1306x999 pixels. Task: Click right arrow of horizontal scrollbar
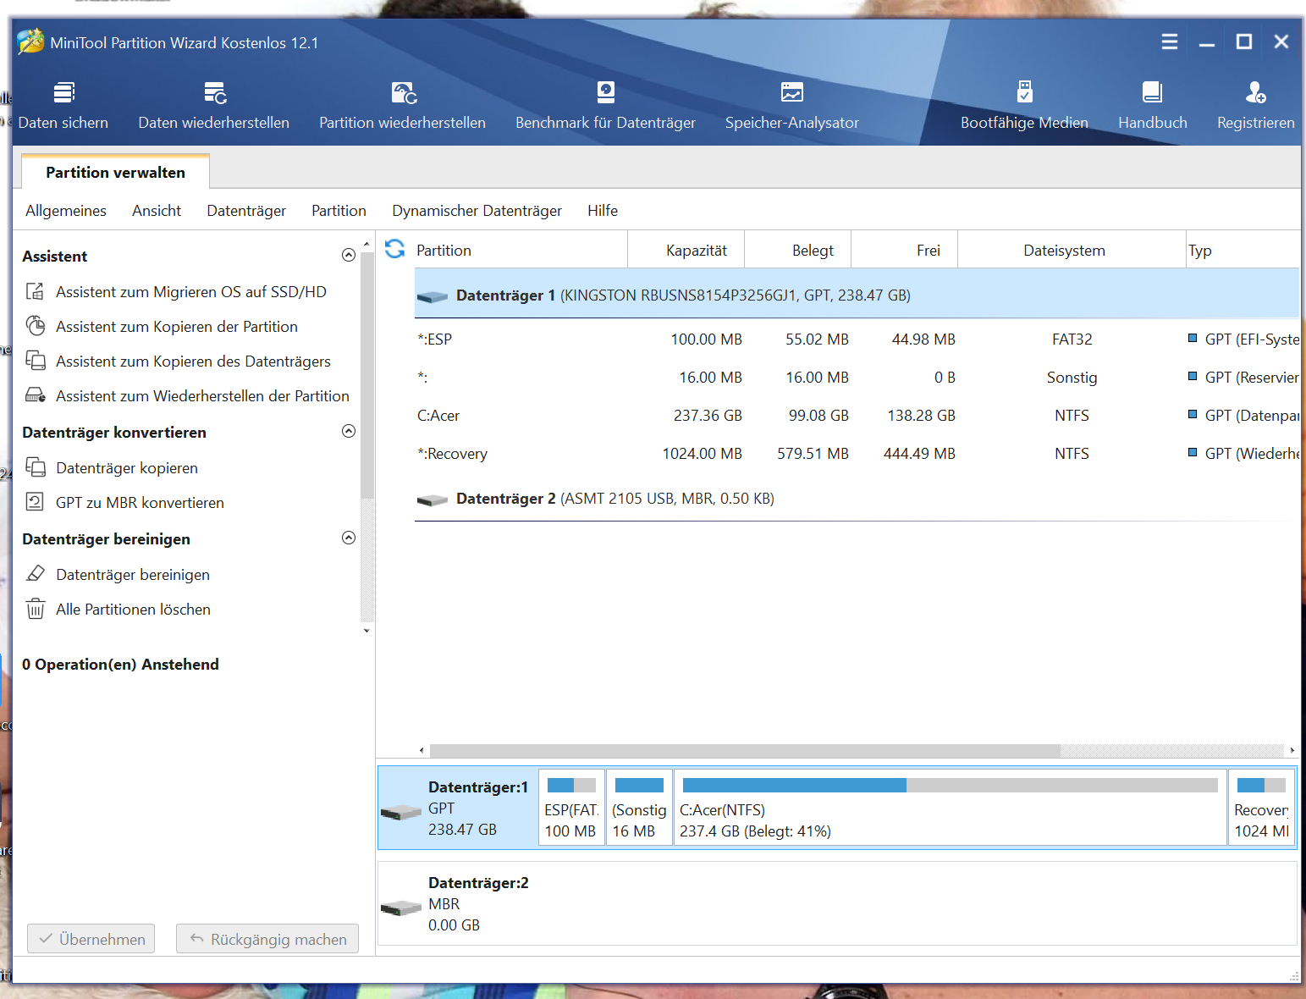coord(1292,750)
